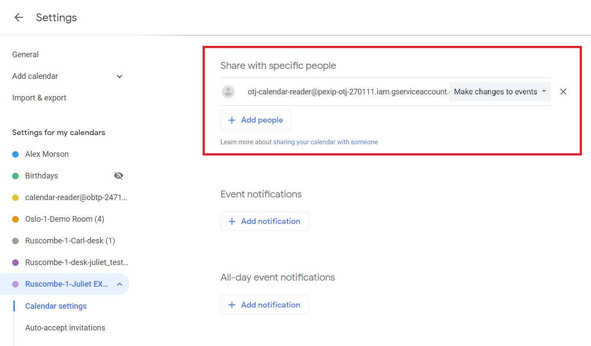Screen dimensions: 591x346
Task: Open the Make changes to events dropdown
Action: (499, 92)
